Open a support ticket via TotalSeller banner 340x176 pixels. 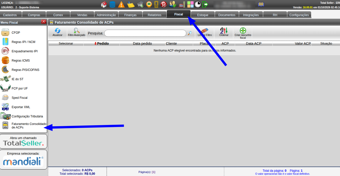tap(23, 141)
